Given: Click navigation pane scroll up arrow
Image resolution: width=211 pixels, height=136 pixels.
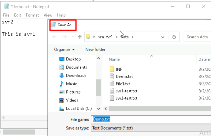Looking at the screenshot, I should coord(98,58).
